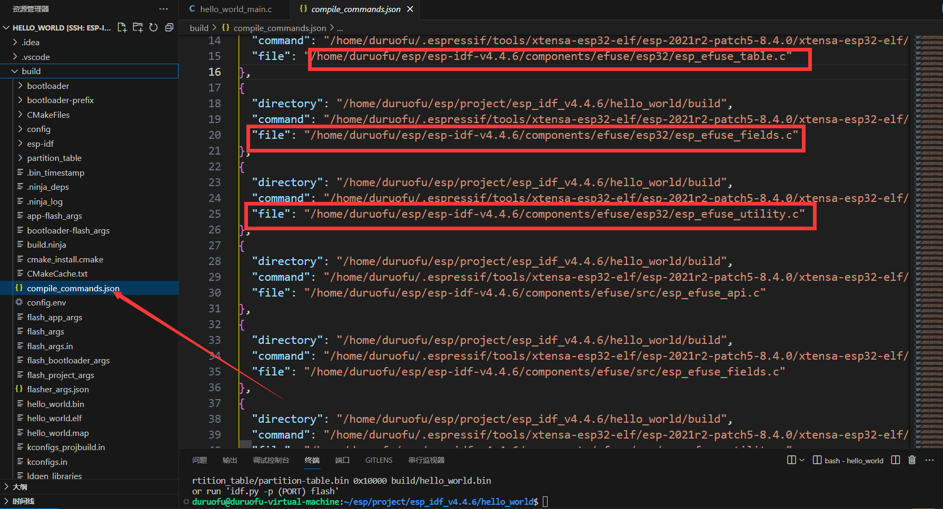943x509 pixels.
Task: Split the bash terminal
Action: click(896, 460)
